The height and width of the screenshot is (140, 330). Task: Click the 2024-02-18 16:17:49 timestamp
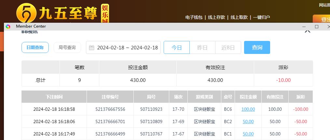(x=54, y=134)
